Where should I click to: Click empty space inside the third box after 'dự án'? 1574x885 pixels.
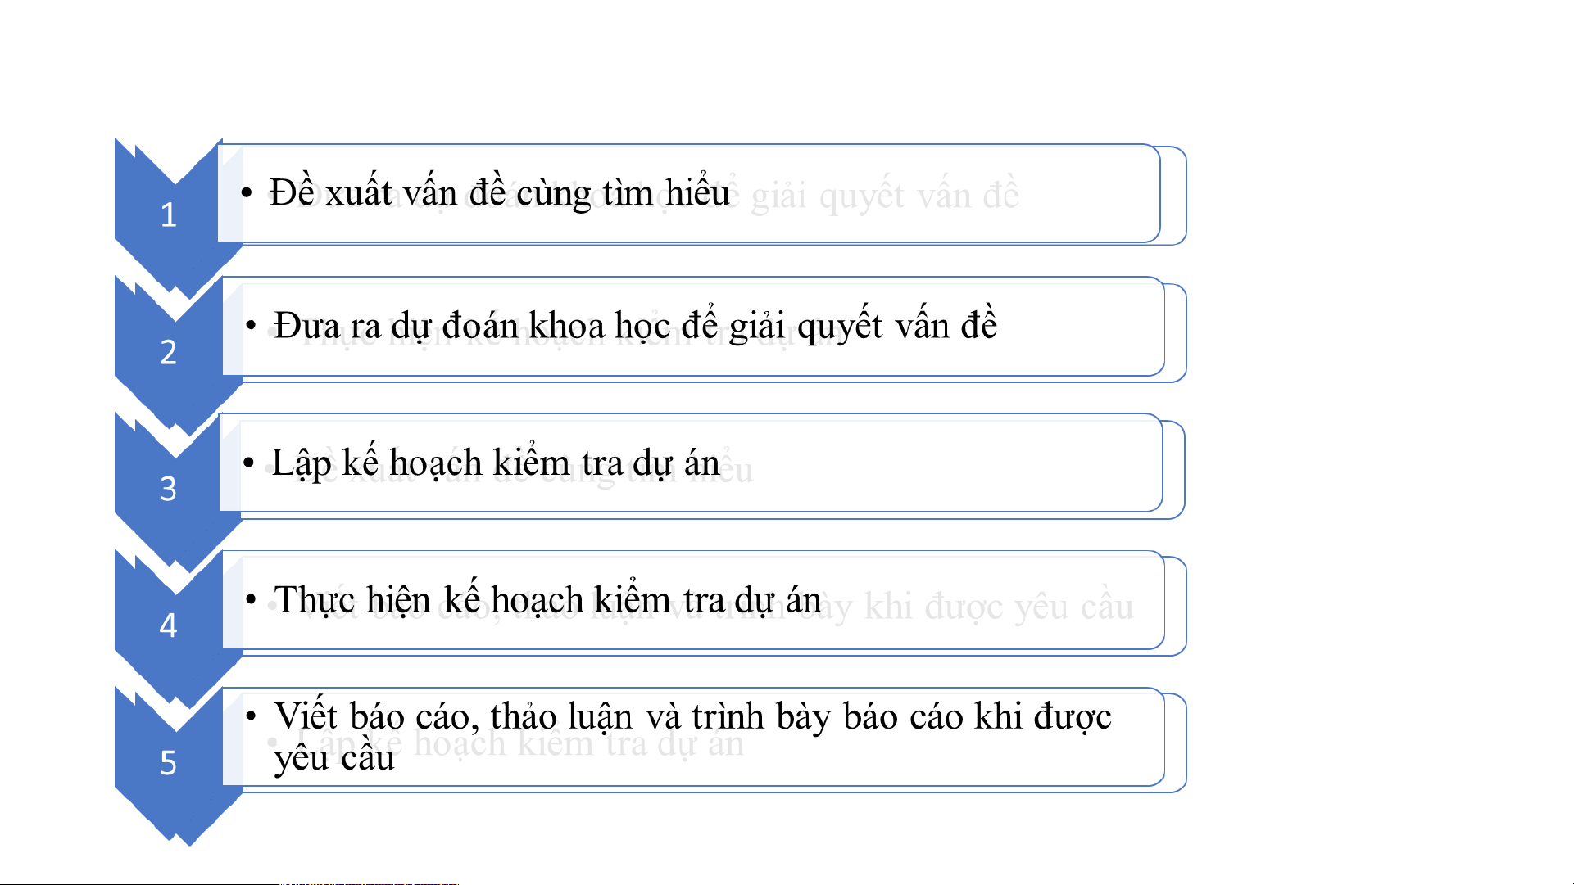click(x=942, y=463)
